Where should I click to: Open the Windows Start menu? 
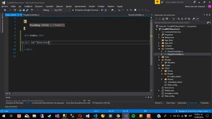click(x=4, y=116)
